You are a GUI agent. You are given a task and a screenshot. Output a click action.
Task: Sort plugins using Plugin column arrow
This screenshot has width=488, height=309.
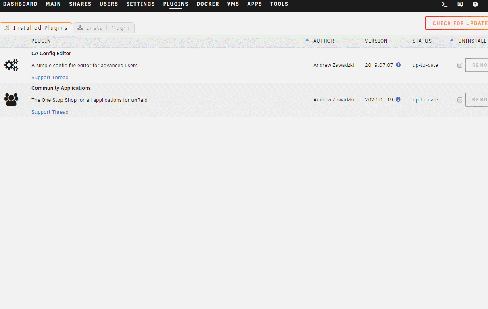(x=307, y=40)
